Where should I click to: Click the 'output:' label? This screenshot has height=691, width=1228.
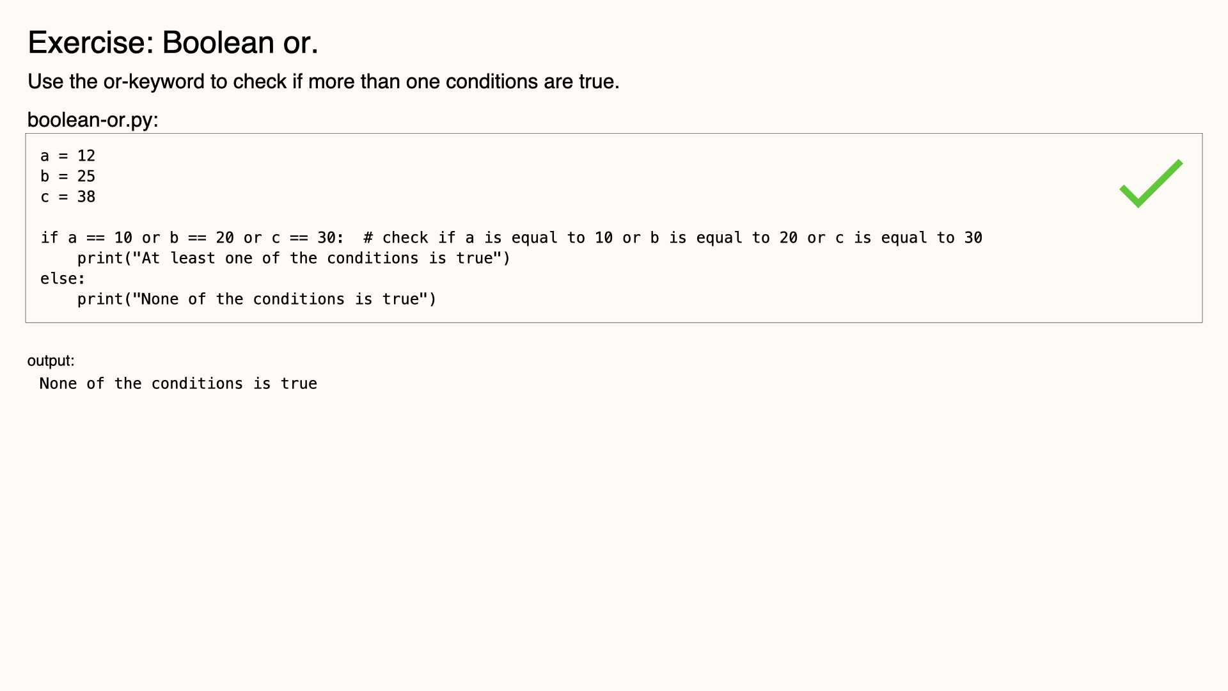pos(51,361)
